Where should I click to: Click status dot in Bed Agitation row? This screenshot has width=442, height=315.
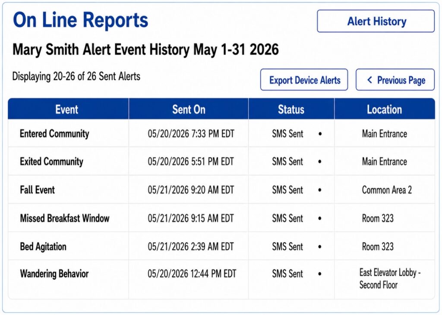point(320,247)
